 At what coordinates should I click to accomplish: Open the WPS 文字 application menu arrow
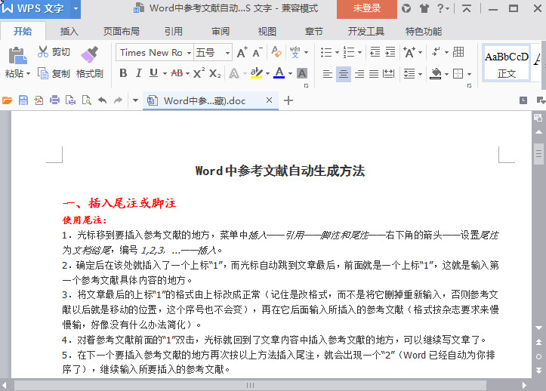click(76, 8)
